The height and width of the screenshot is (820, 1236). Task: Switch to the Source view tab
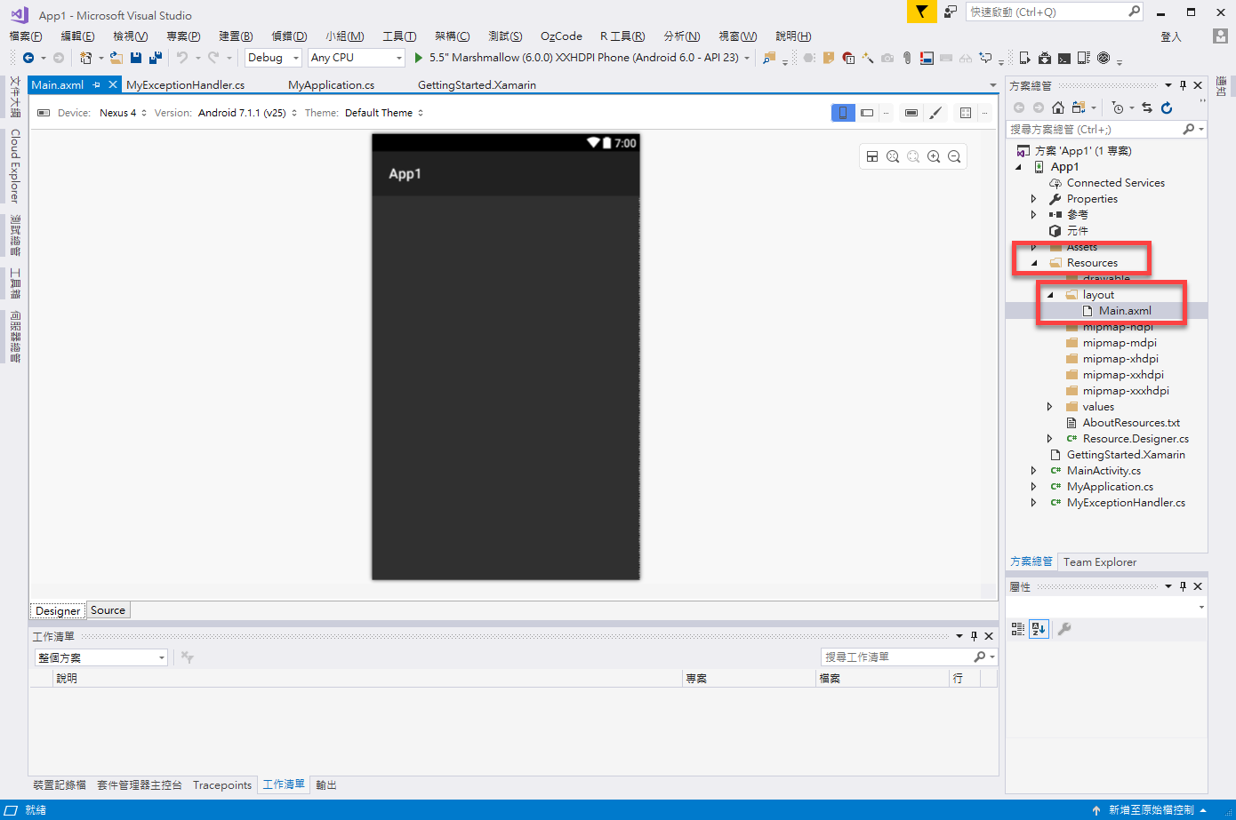(x=108, y=610)
